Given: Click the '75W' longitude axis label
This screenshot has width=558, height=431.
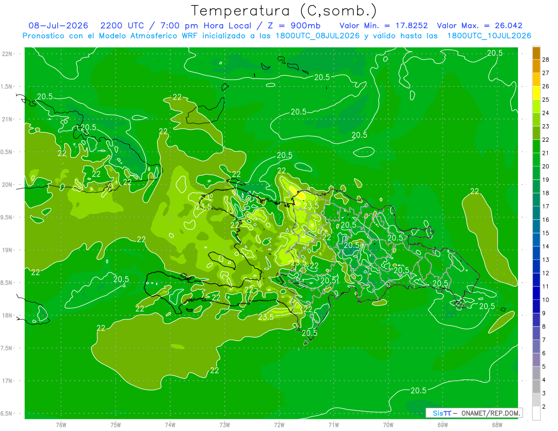Looking at the screenshot, I should (x=115, y=425).
